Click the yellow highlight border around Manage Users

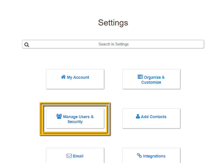click(x=42, y=119)
